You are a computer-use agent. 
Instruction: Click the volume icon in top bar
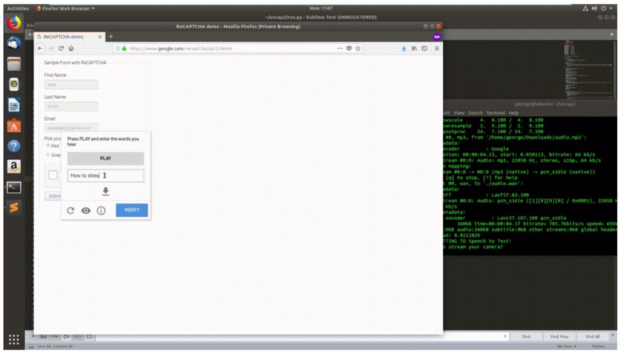(x=594, y=8)
